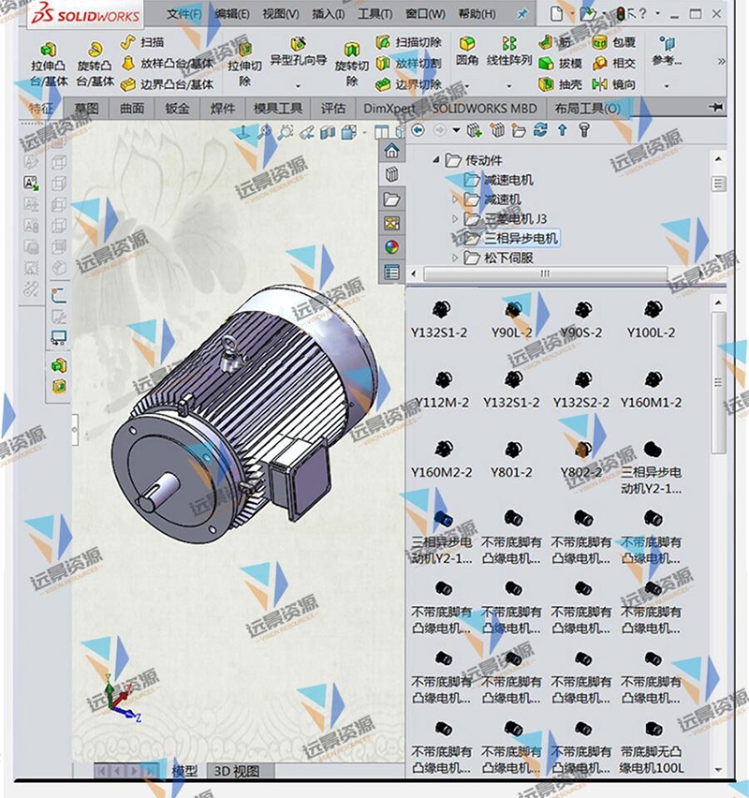The height and width of the screenshot is (798, 749).
Task: Click the rebuild traffic light icon
Action: (x=620, y=14)
